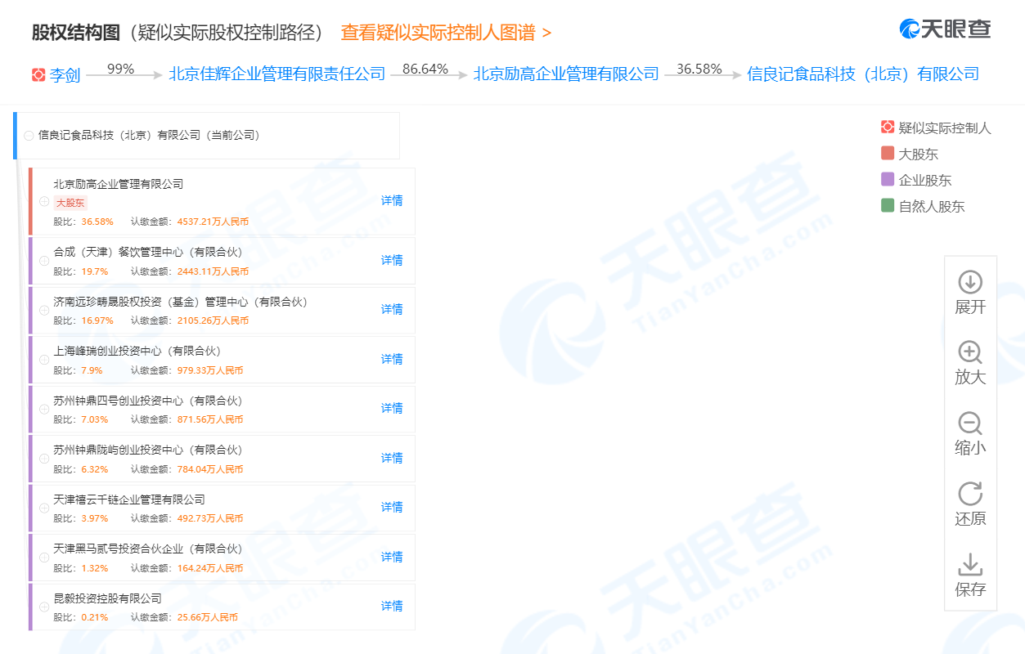1025x654 pixels.
Task: Open 详情 for 天津禧云千链企业管理有限公司
Action: point(392,507)
